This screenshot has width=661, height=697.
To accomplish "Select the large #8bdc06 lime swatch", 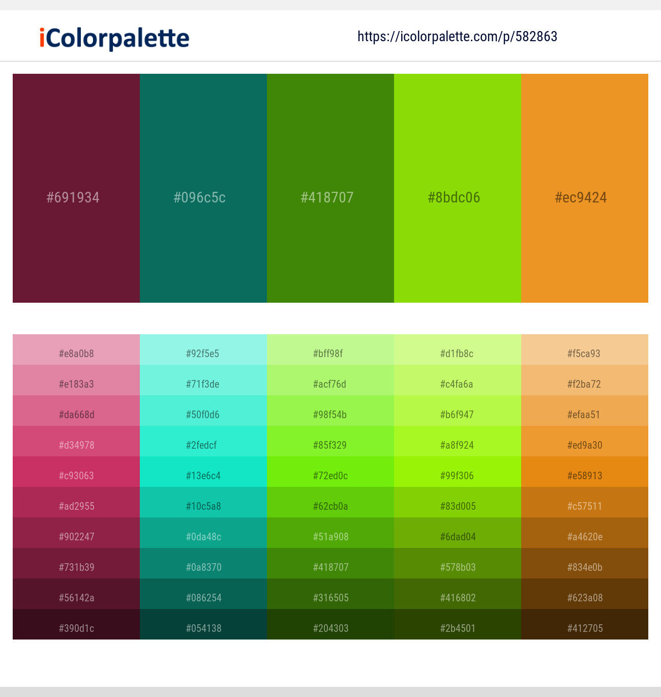I will [x=458, y=188].
